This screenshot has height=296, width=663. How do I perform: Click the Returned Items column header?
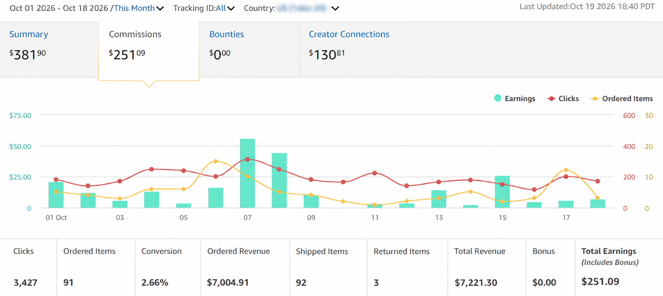click(402, 251)
